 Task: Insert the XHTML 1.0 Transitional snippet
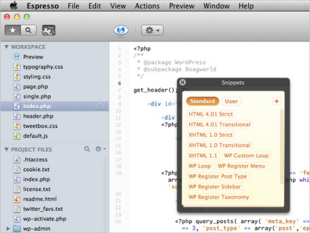219,145
